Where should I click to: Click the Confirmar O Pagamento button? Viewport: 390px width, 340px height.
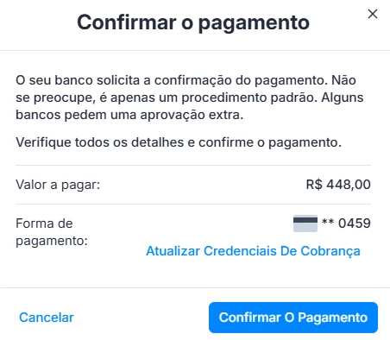coord(293,318)
